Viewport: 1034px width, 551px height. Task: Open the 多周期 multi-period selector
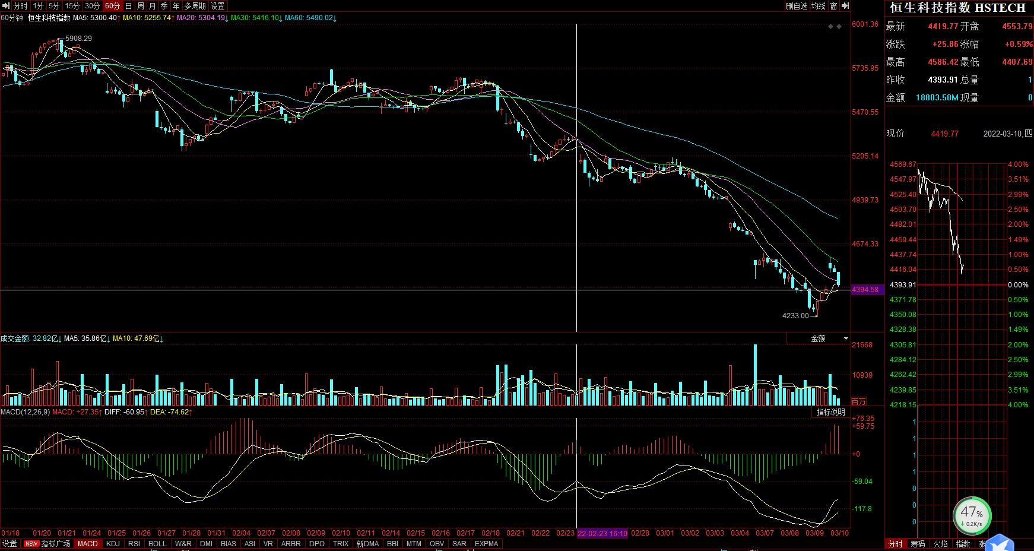pyautogui.click(x=195, y=6)
